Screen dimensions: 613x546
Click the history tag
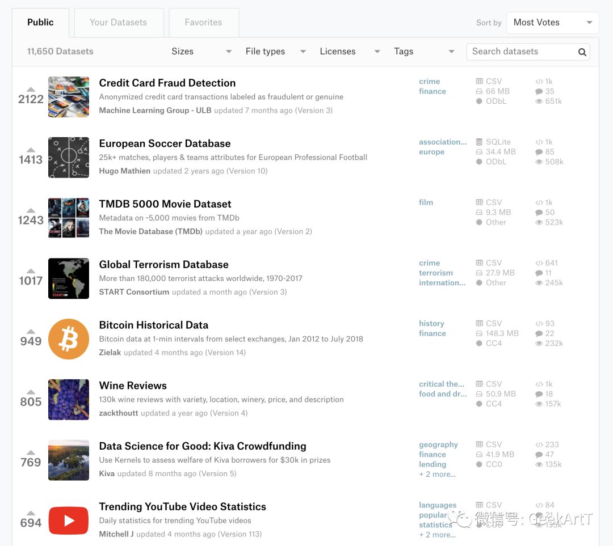[x=431, y=323]
